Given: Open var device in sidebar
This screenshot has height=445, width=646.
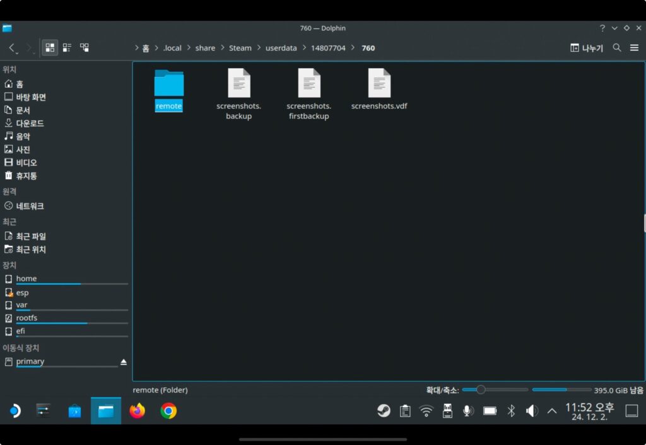Looking at the screenshot, I should pos(66,306).
